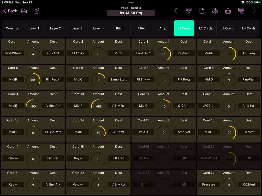Screen dimensions: 262x196
Task: Open Cord 5 destination Filt Reson
Action: point(53,80)
